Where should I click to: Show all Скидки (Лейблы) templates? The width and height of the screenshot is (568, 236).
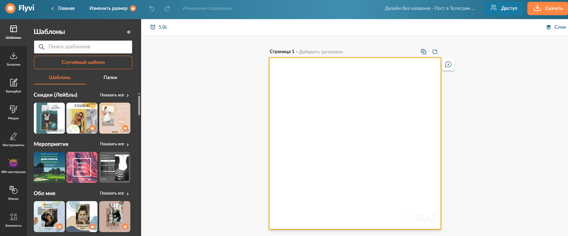[x=115, y=95]
